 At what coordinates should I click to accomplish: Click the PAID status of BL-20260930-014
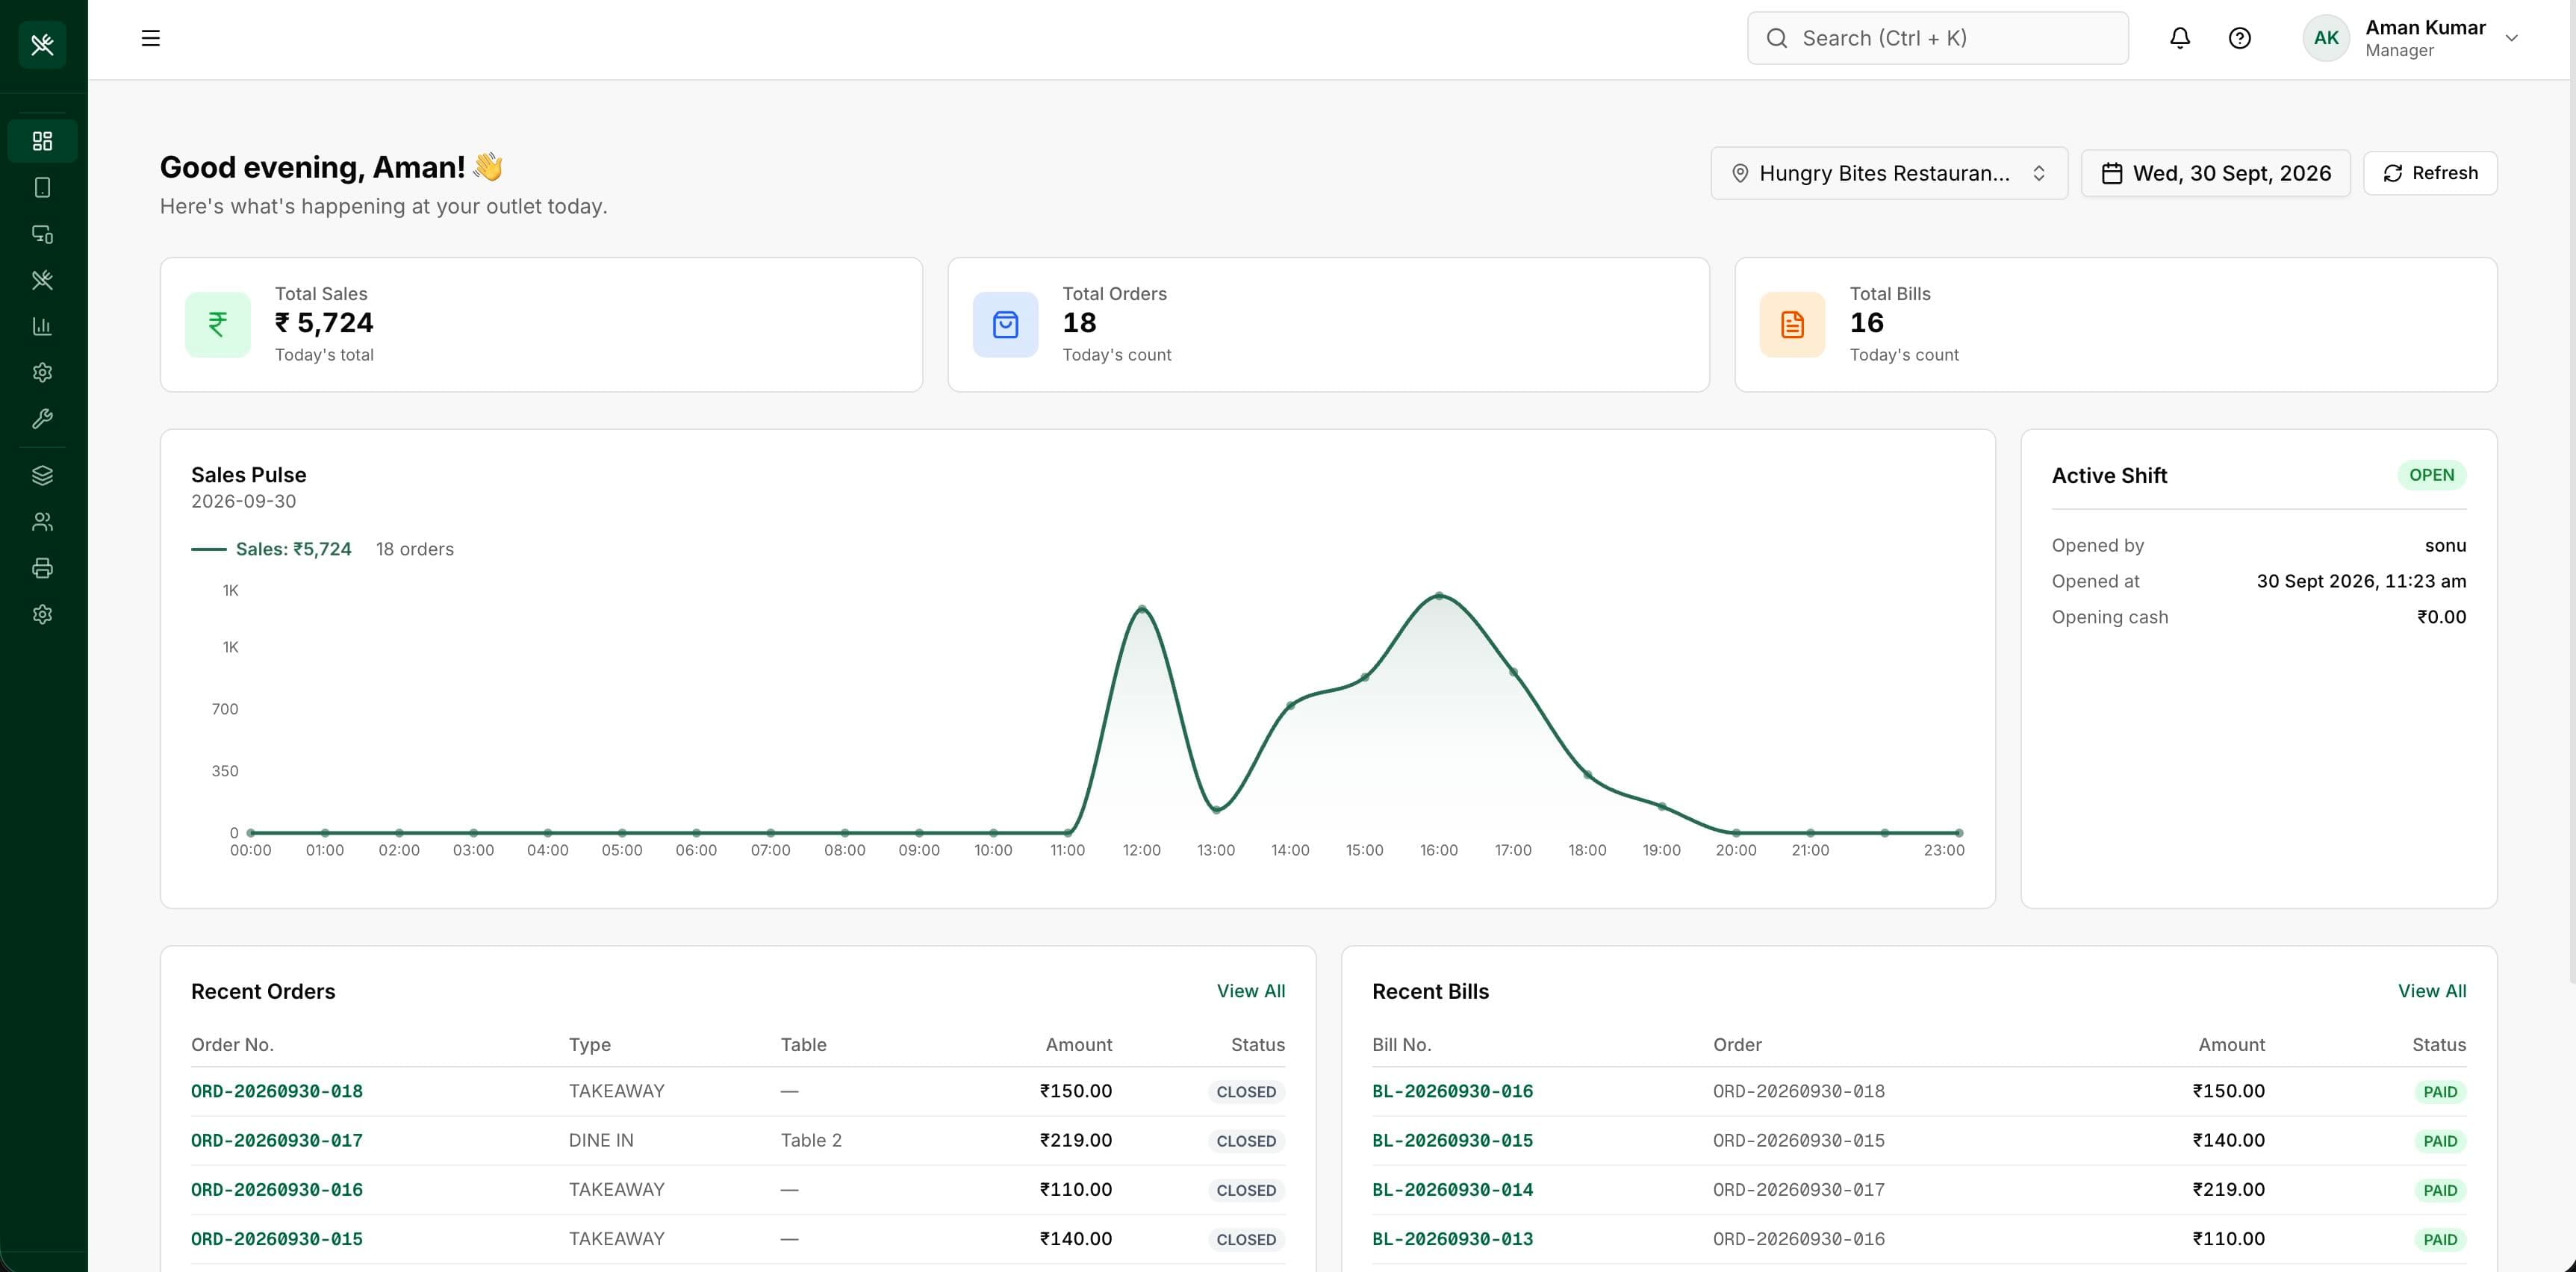click(2440, 1190)
